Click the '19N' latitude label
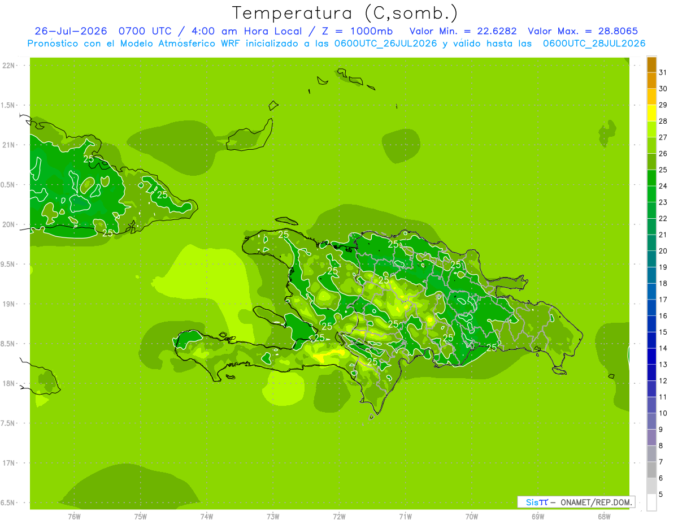678x524 pixels. [7, 304]
